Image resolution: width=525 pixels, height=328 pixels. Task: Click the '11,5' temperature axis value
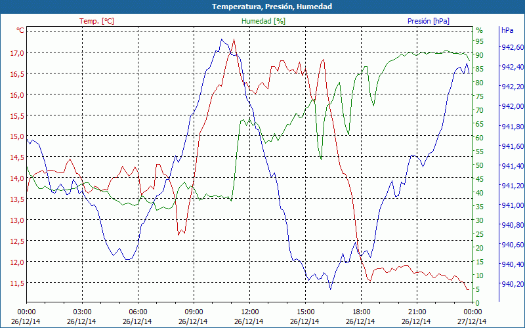click(18, 283)
